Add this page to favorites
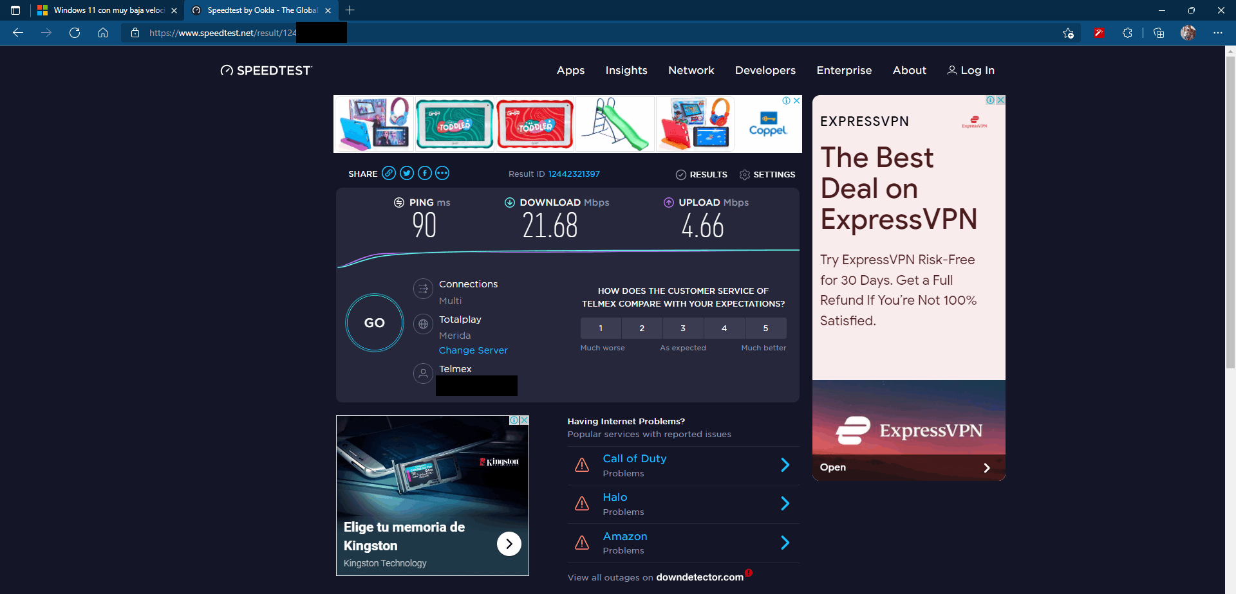This screenshot has width=1236, height=594. pyautogui.click(x=1069, y=33)
